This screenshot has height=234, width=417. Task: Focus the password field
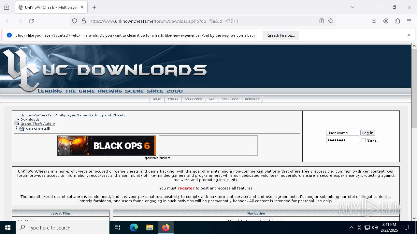342,140
